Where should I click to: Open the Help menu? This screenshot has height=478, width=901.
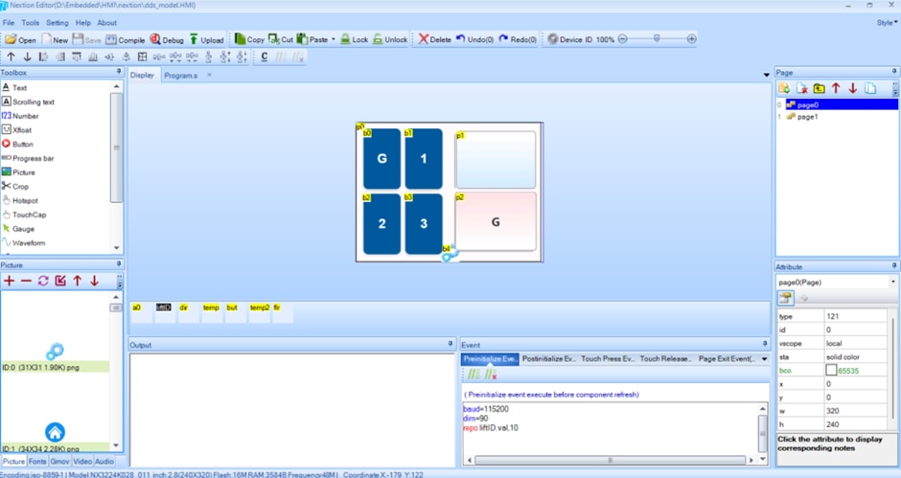[83, 22]
